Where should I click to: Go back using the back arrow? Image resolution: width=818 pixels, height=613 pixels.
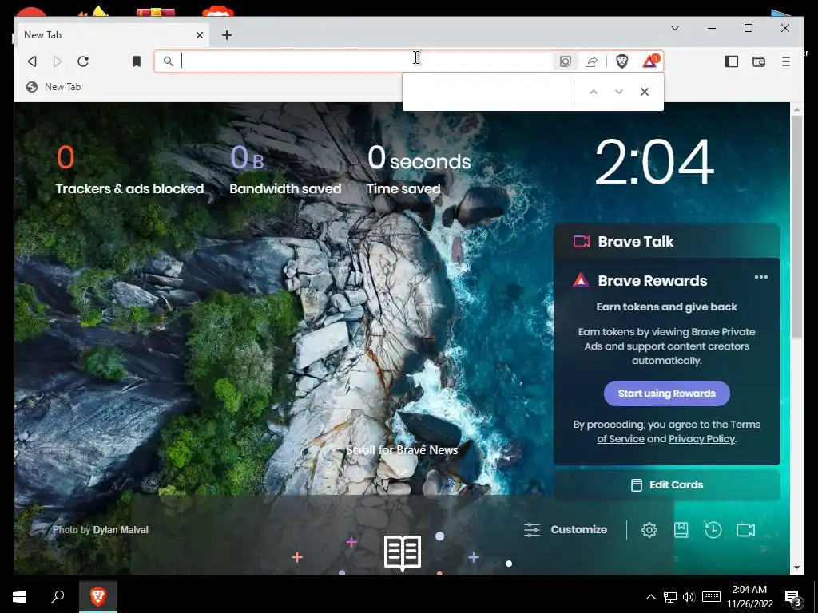point(32,61)
